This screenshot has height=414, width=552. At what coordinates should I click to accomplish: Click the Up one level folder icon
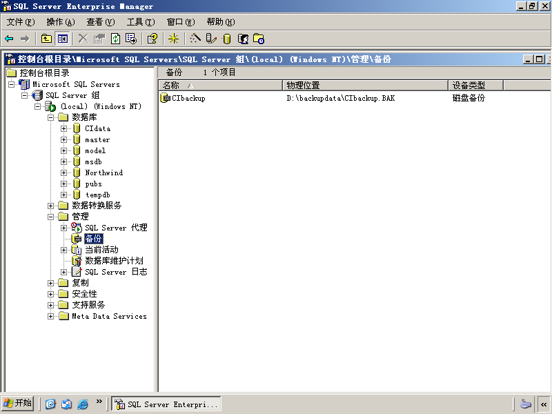click(x=46, y=39)
